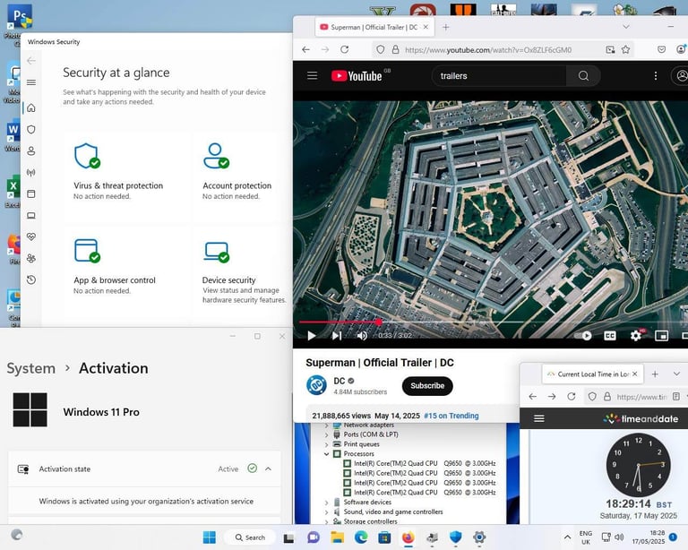This screenshot has width=688, height=550.
Task: Open the Windows Start button
Action: click(x=210, y=537)
